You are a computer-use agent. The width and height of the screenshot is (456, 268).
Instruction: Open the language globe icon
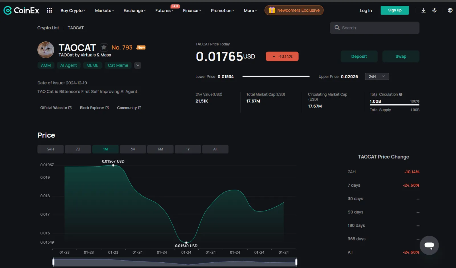pos(450,10)
